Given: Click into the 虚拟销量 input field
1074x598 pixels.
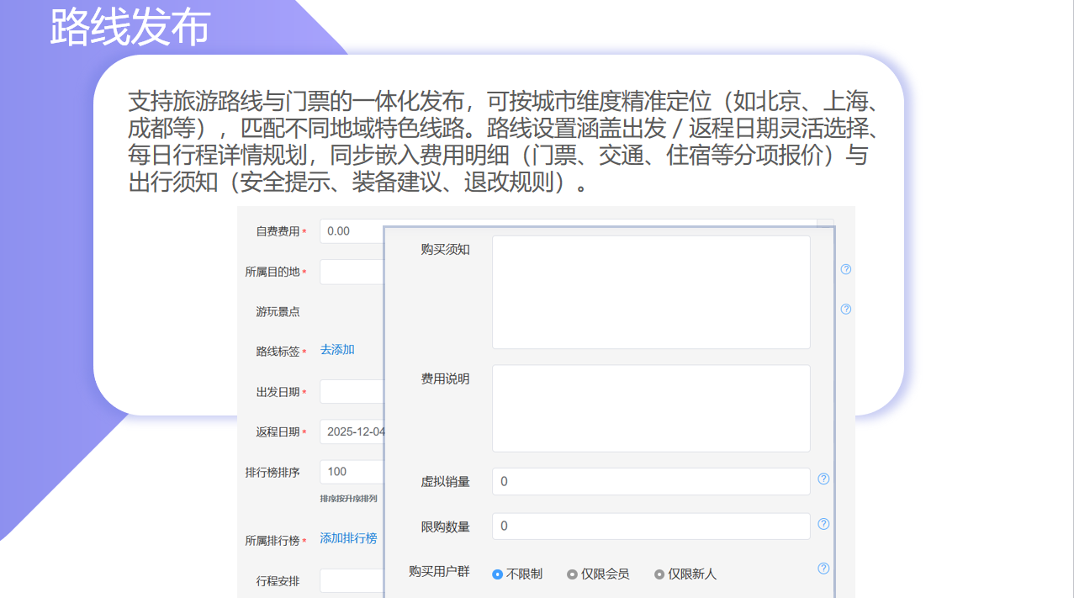Looking at the screenshot, I should 651,481.
